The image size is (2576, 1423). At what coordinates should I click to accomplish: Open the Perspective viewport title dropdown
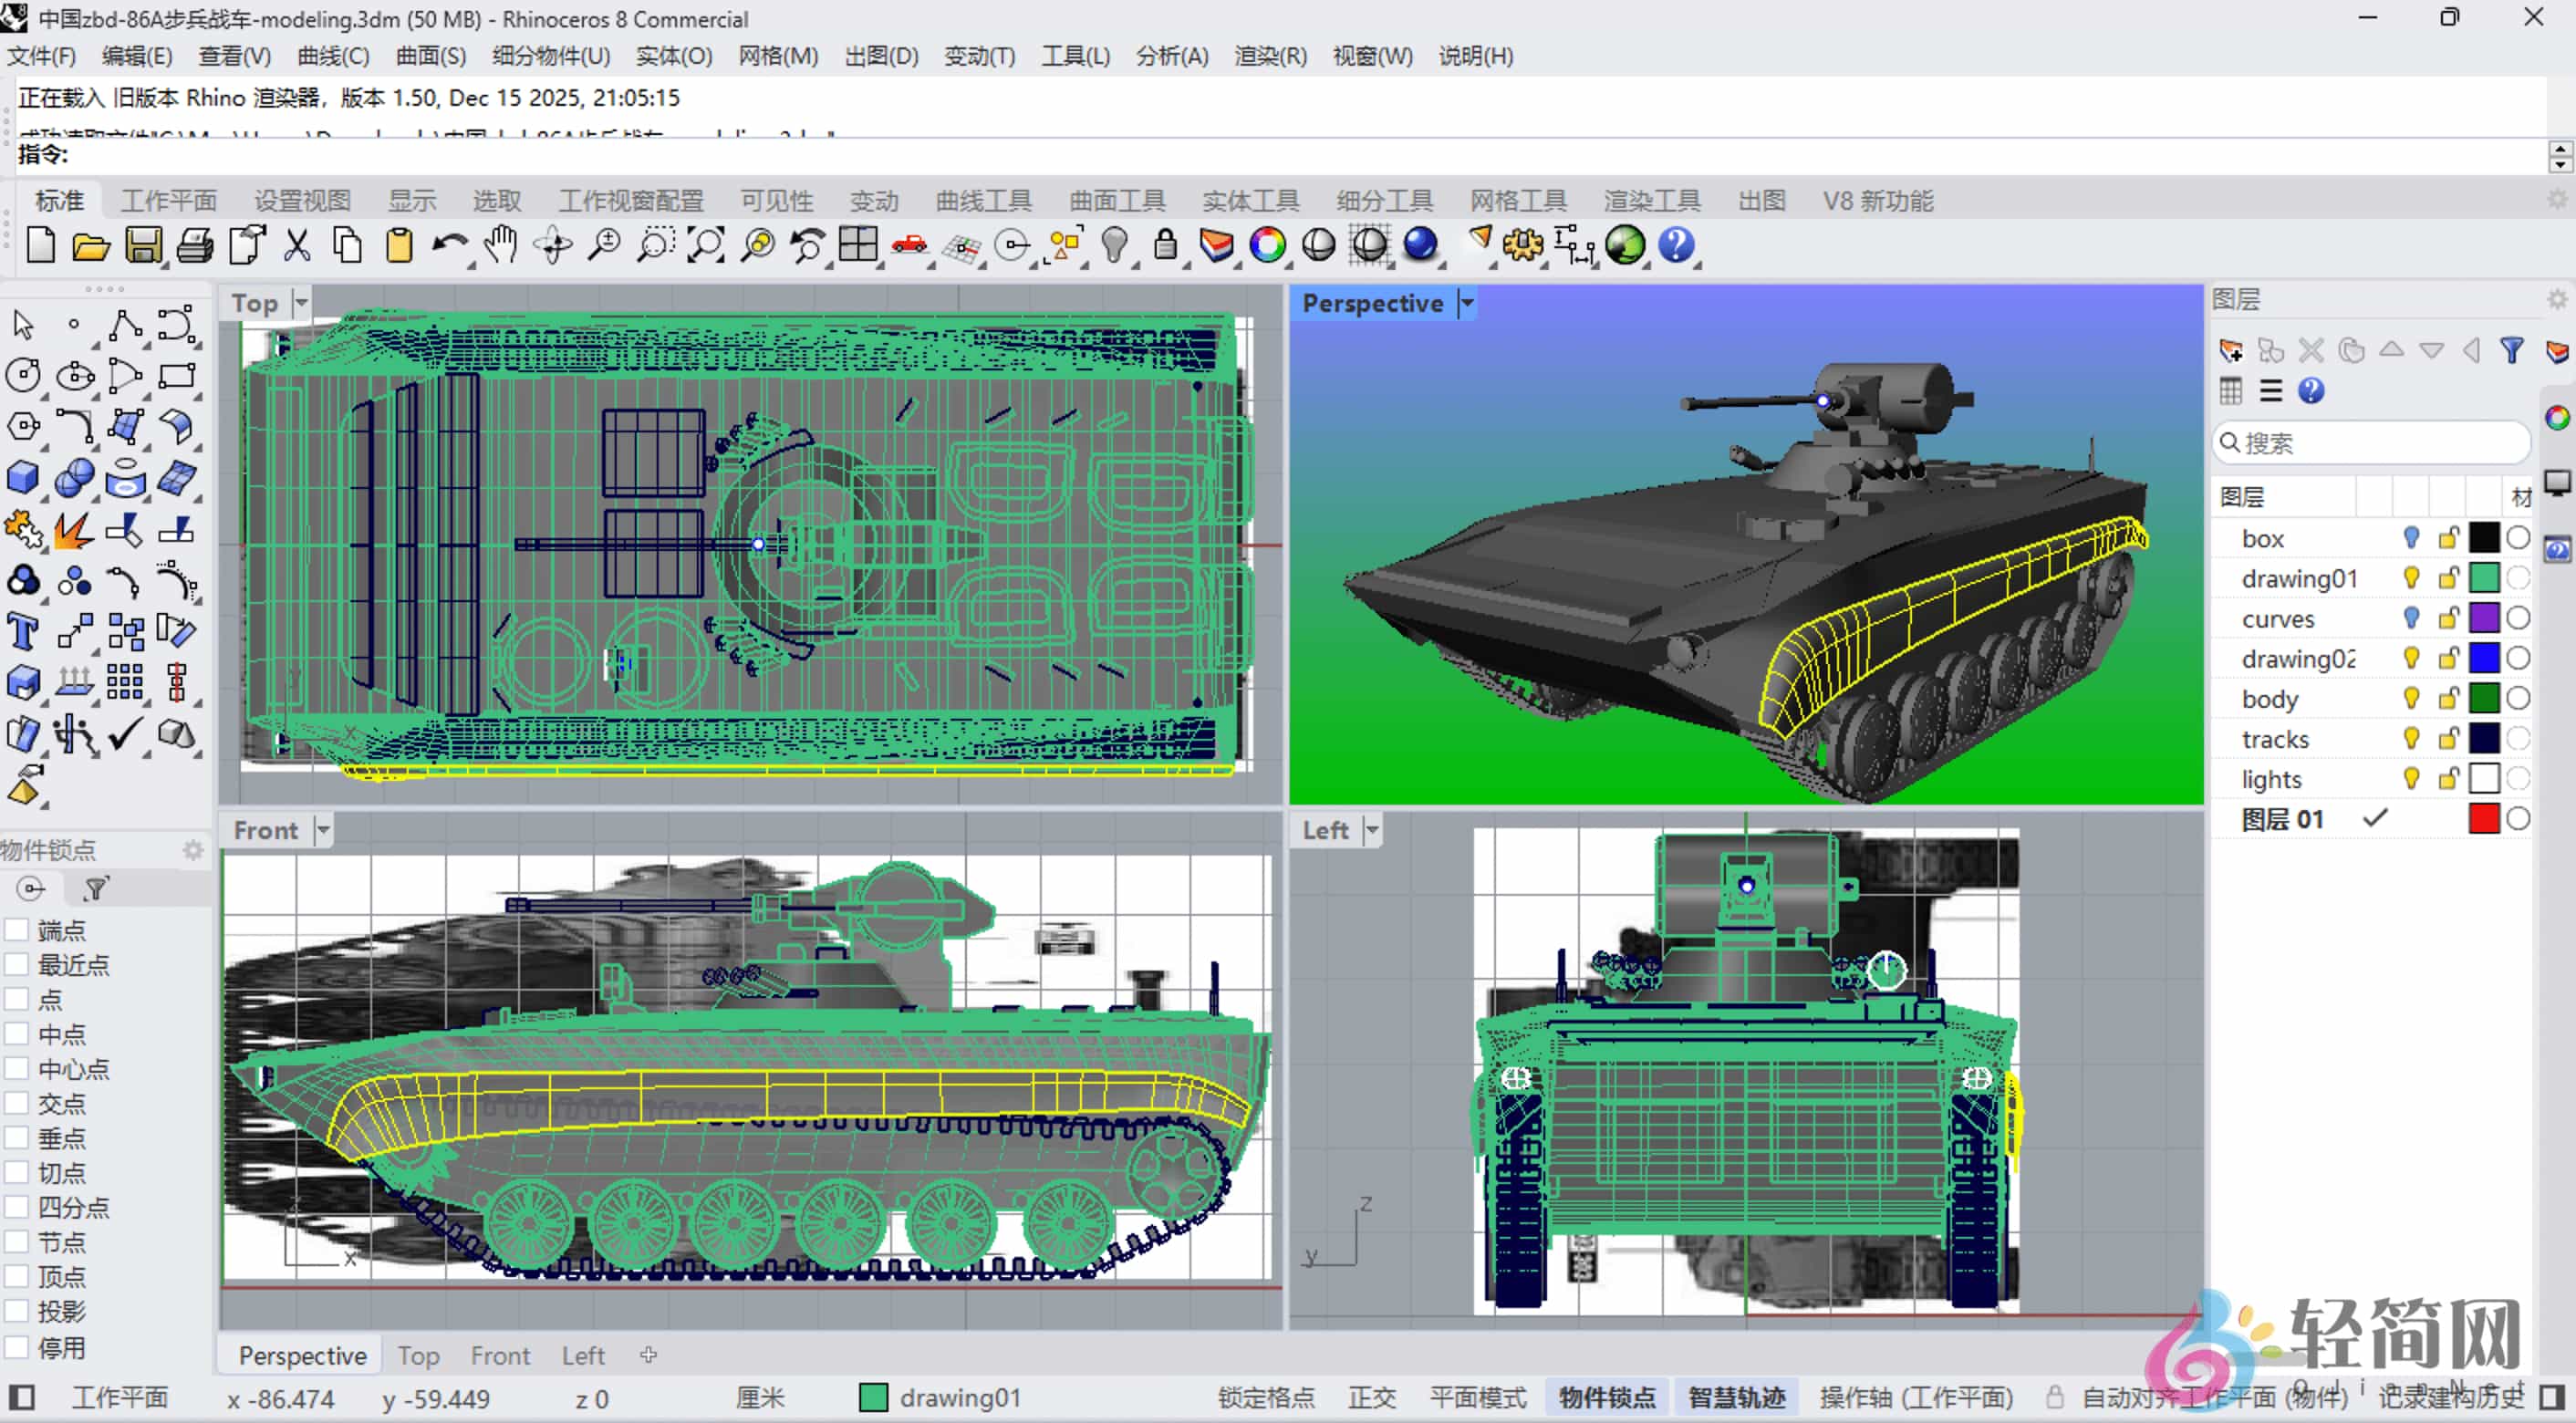click(x=1468, y=302)
